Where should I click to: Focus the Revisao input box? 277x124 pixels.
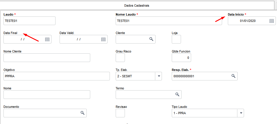click(120, 113)
